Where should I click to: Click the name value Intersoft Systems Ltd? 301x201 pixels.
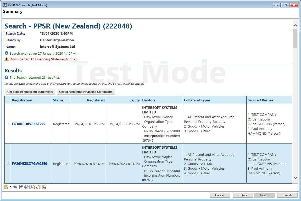[57, 47]
